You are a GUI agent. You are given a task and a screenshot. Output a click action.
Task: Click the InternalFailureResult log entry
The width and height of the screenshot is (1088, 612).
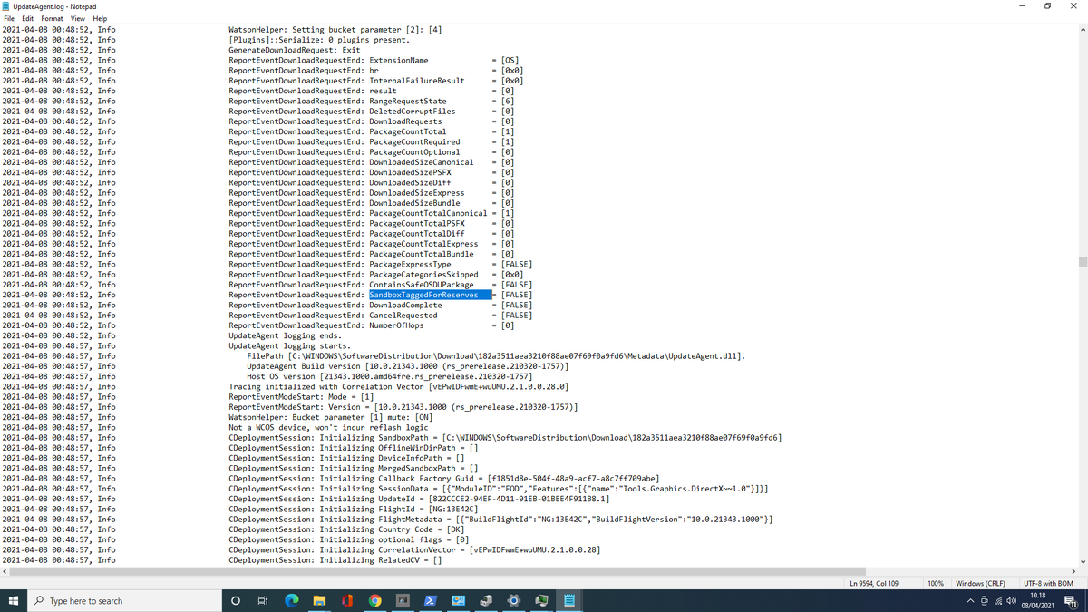pyautogui.click(x=376, y=81)
